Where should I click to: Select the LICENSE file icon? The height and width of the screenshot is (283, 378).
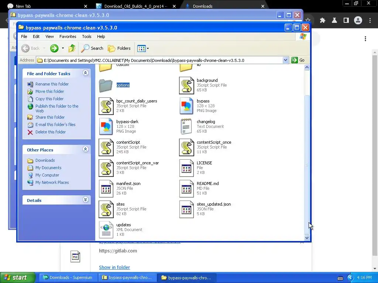186,168
